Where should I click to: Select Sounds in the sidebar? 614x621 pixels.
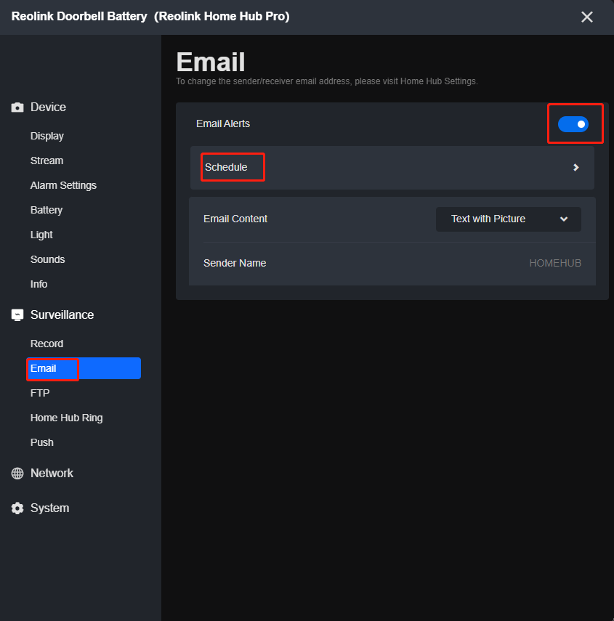(x=47, y=259)
